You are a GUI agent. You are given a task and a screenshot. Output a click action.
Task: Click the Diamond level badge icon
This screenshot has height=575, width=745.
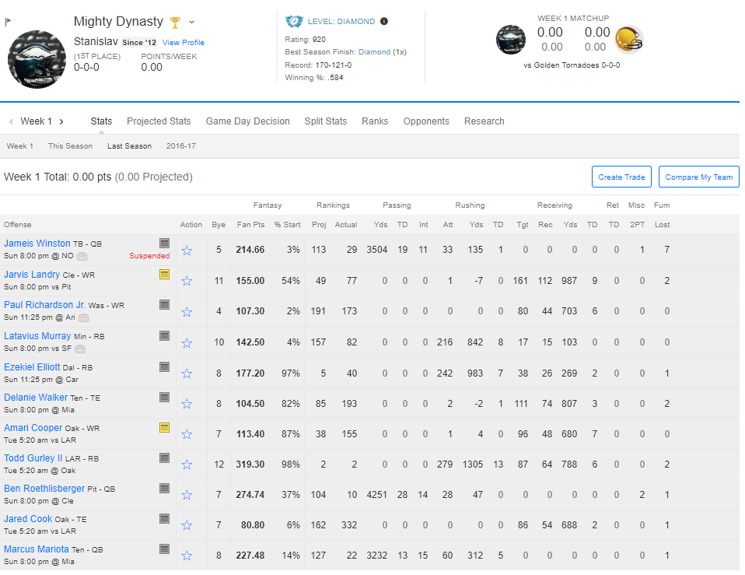tap(294, 21)
